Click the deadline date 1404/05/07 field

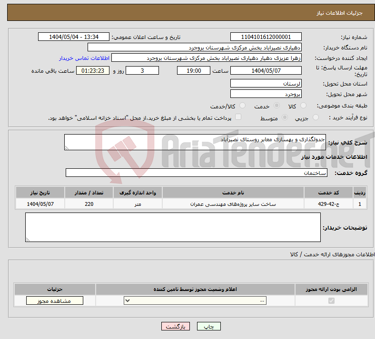(x=266, y=70)
